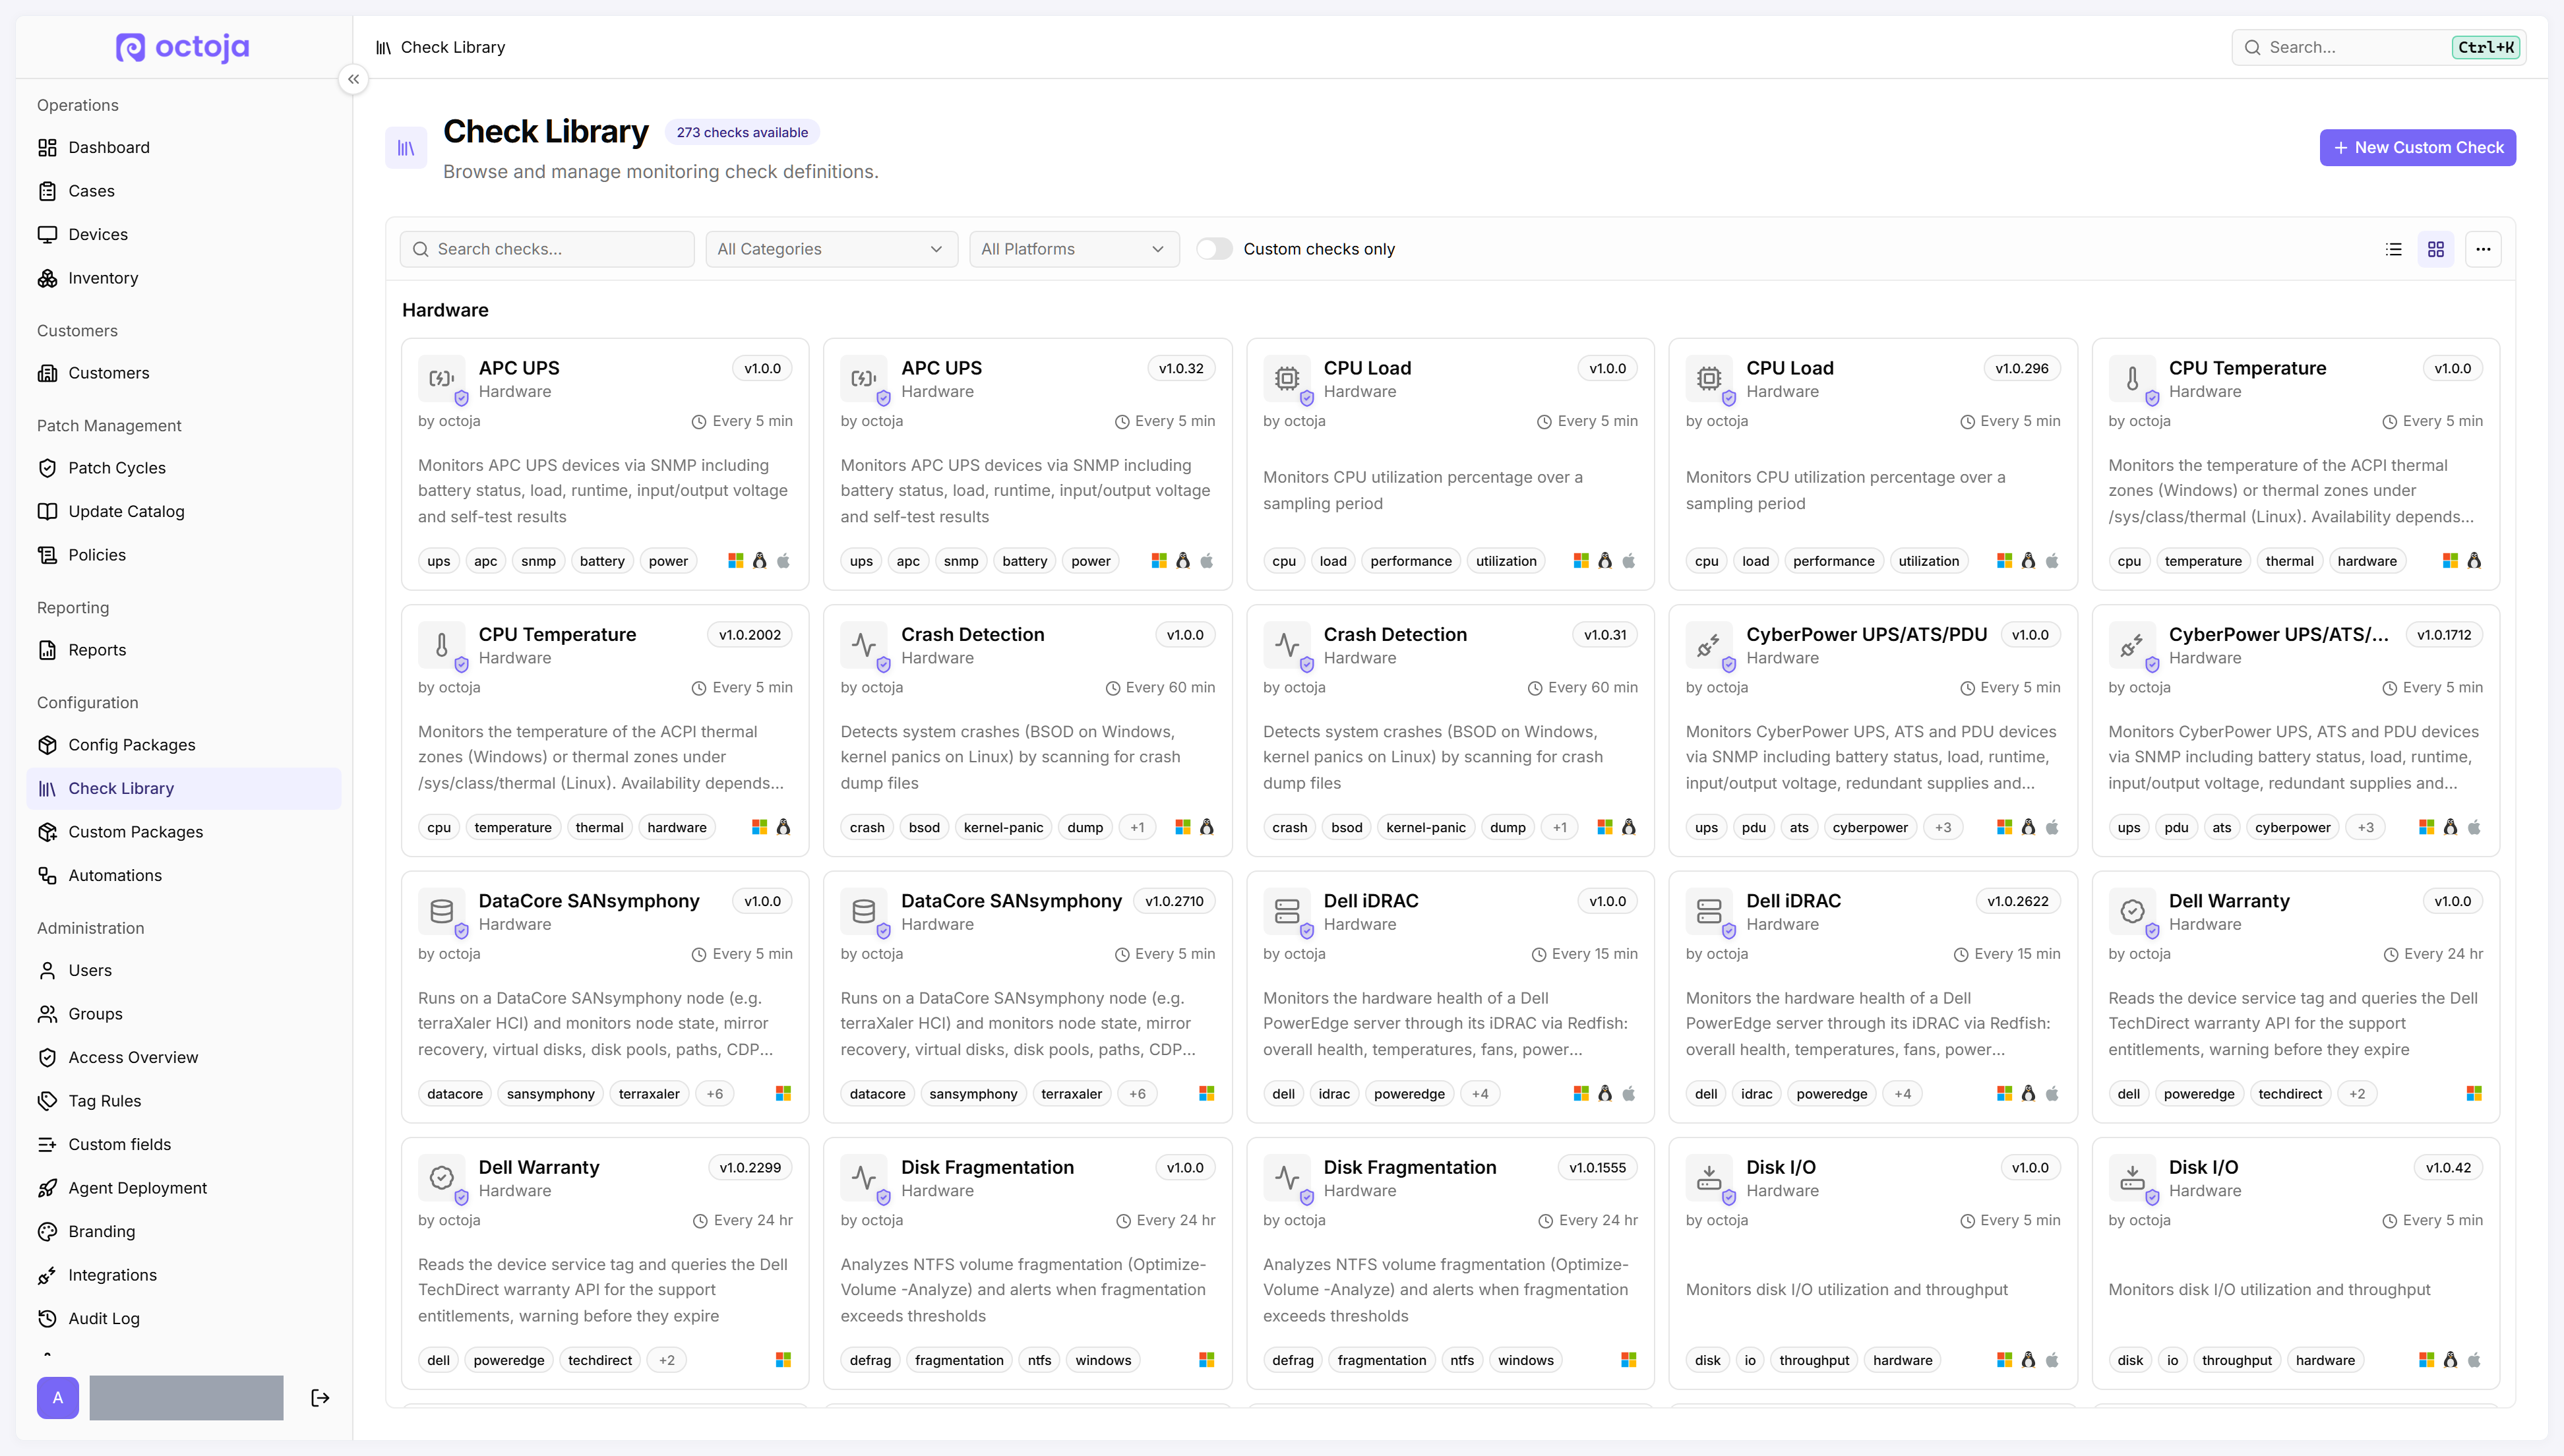Click the search magnifier icon in top bar
2564x1456 pixels.
coord(2252,47)
